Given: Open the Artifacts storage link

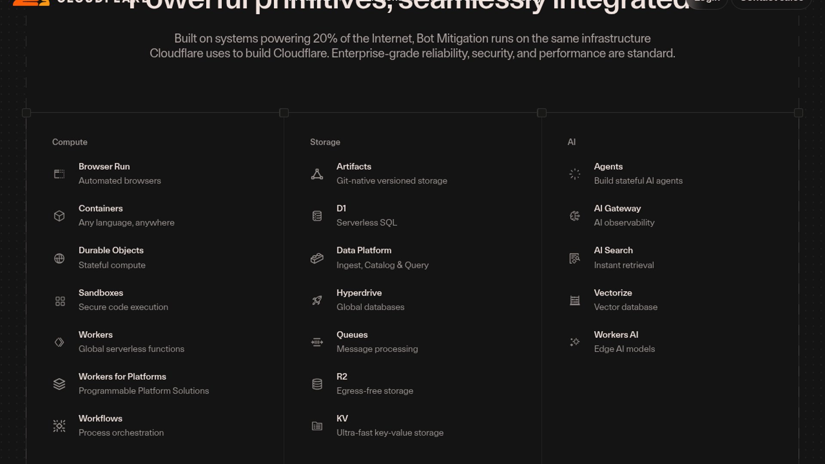Looking at the screenshot, I should (x=354, y=167).
